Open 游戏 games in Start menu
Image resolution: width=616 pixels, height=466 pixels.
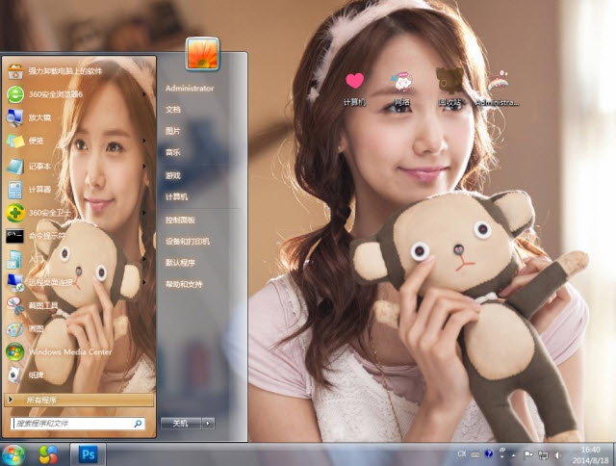(x=173, y=175)
